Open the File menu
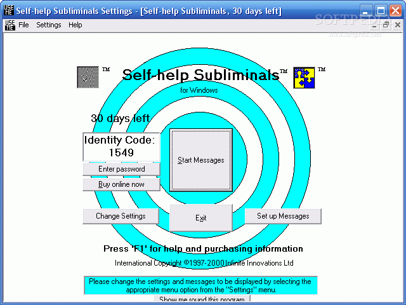This screenshot has height=305, width=406. point(23,25)
